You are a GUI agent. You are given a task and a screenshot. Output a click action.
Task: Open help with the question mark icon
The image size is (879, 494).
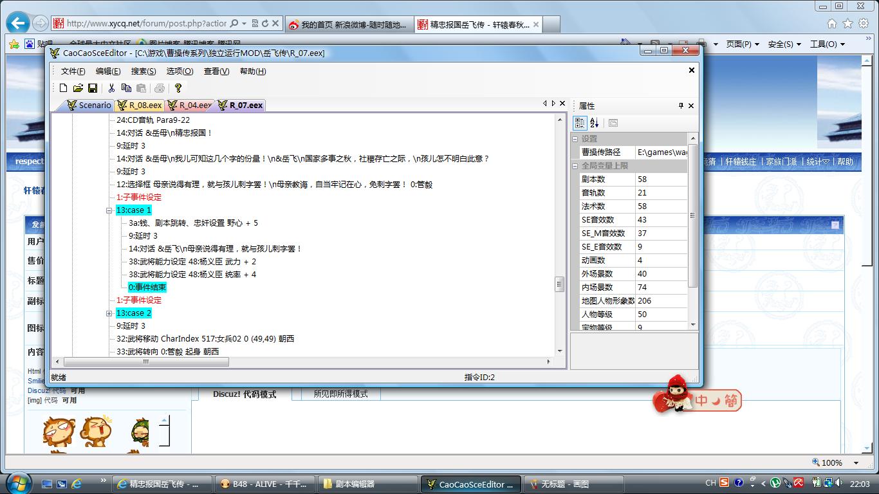click(x=178, y=88)
